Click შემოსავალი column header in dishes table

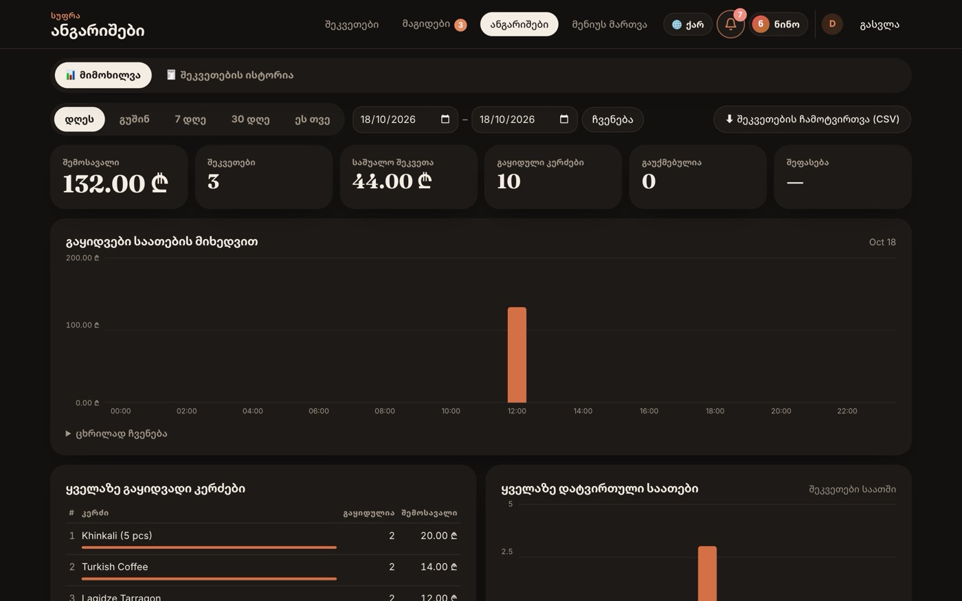[429, 513]
